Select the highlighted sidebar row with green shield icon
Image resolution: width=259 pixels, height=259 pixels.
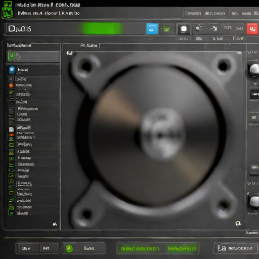(33, 57)
